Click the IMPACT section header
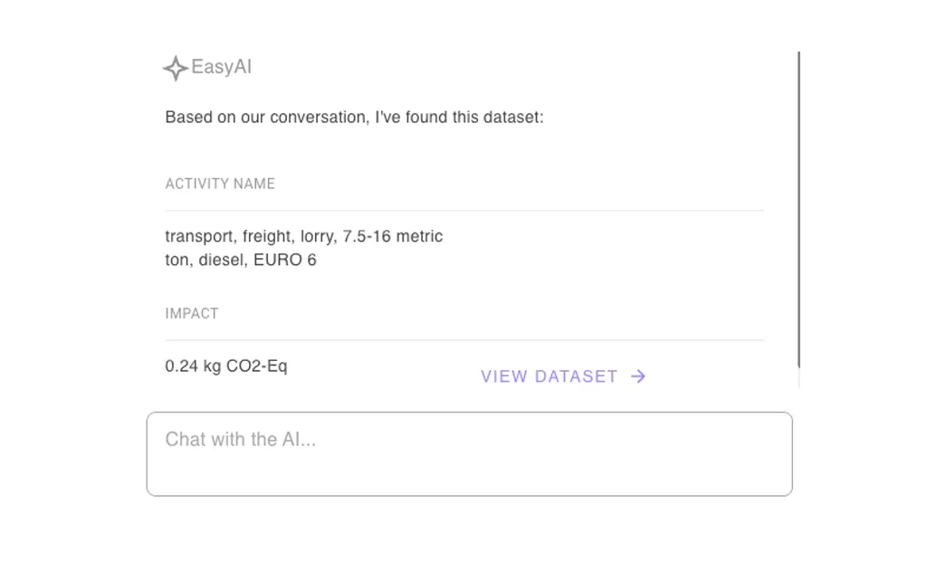Screen dimensions: 927x561 tap(192, 314)
